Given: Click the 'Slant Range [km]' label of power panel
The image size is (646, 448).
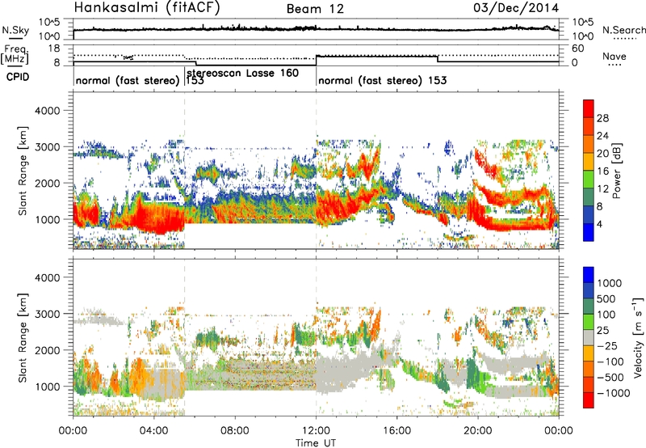Looking at the screenshot, I should (x=23, y=171).
